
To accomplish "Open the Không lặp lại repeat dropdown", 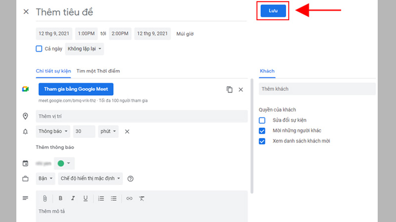I will [84, 49].
